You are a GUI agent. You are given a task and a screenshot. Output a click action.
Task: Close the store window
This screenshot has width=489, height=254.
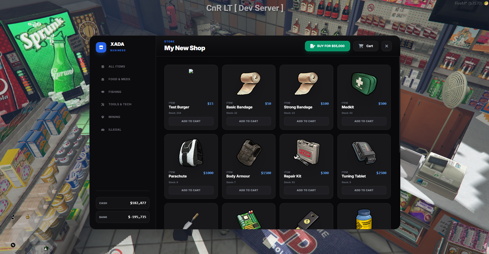pyautogui.click(x=387, y=46)
